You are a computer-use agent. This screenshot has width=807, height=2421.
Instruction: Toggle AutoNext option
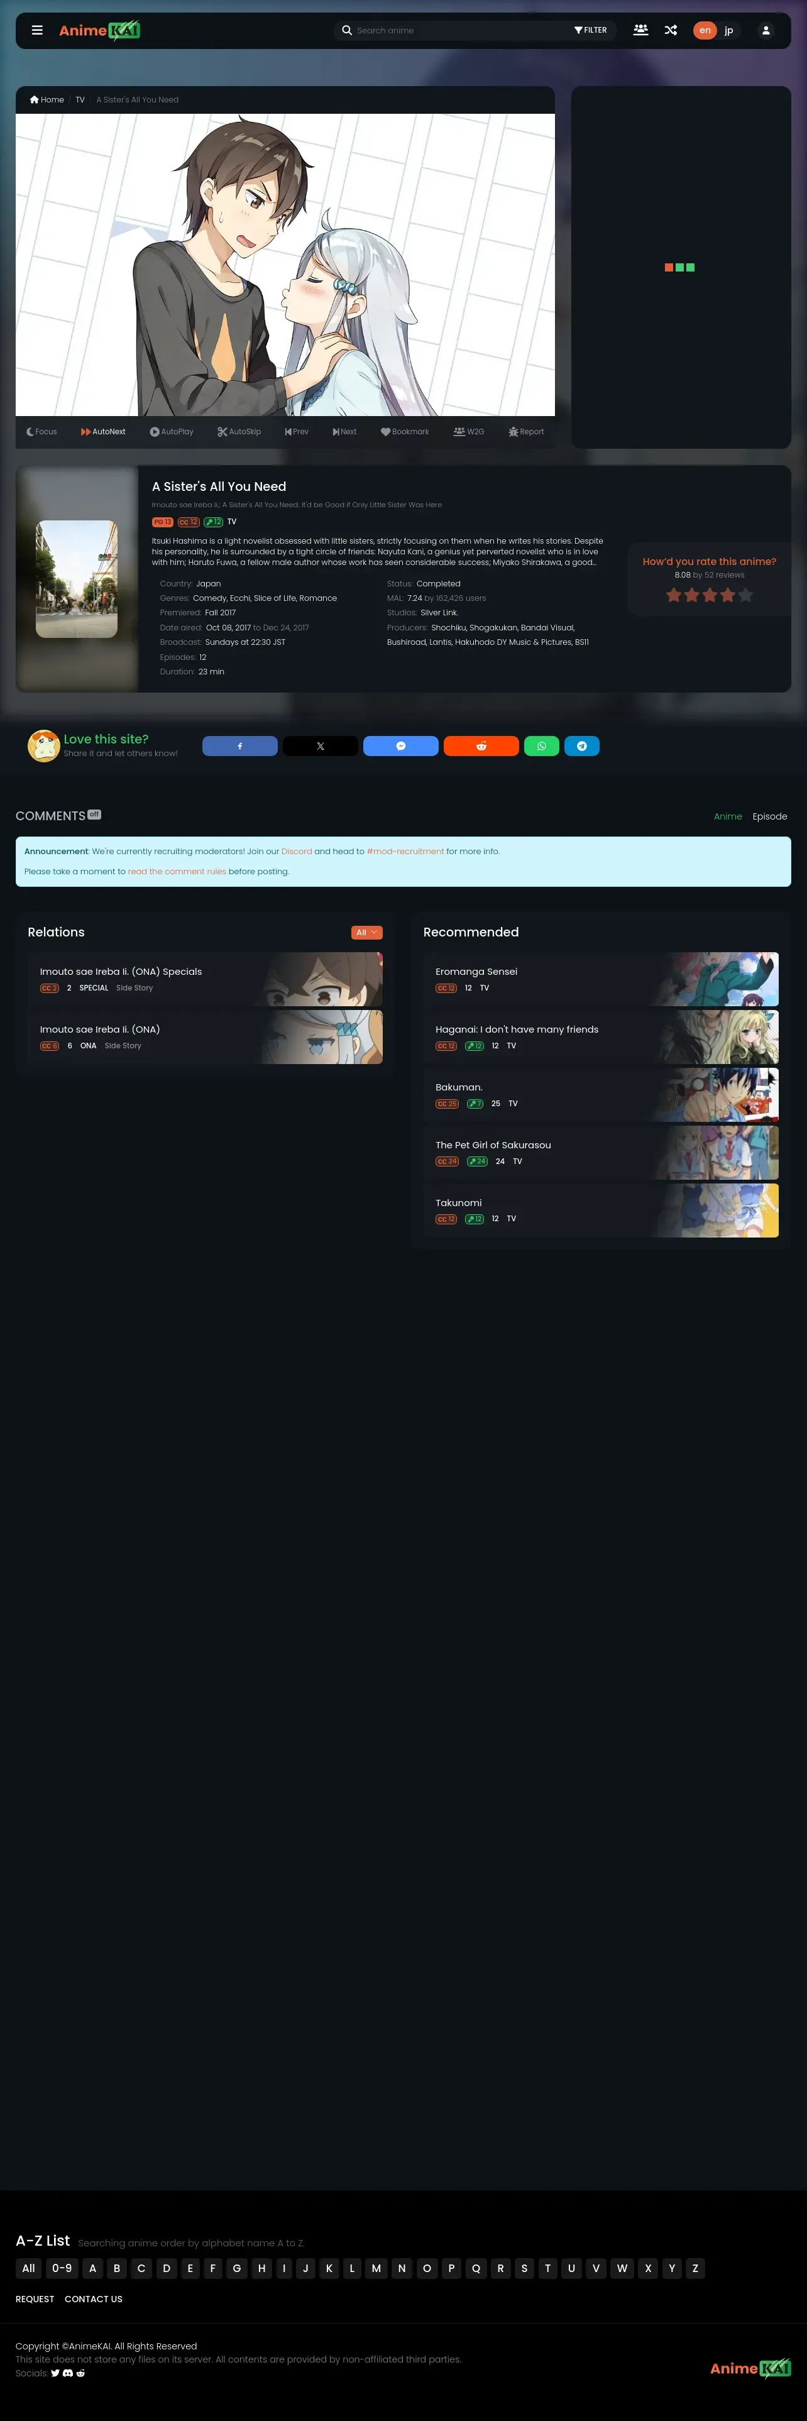click(x=103, y=431)
